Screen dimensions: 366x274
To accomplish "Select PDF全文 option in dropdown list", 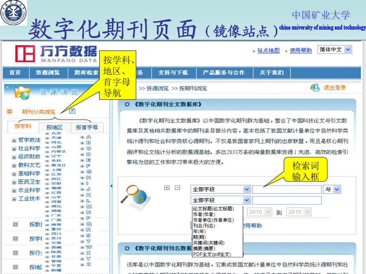I will tap(212, 255).
